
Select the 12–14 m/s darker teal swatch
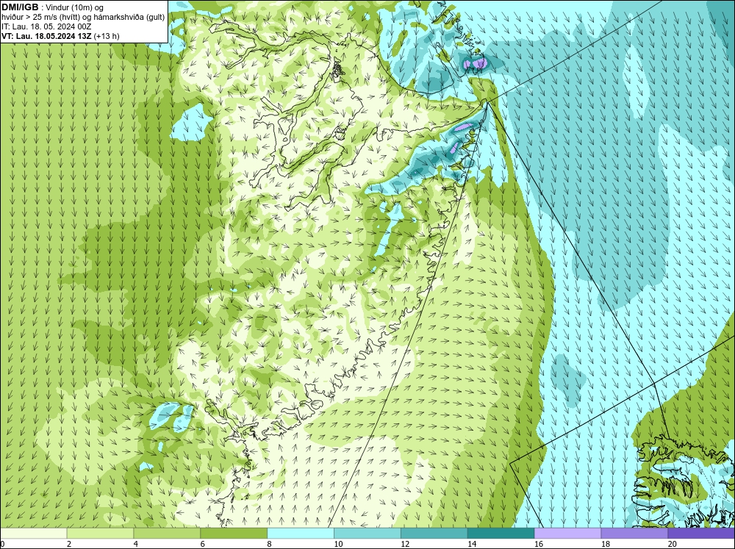click(434, 534)
